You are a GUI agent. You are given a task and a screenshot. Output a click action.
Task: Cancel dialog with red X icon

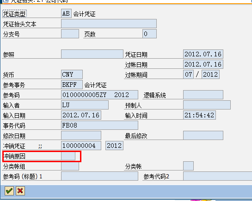point(20,191)
